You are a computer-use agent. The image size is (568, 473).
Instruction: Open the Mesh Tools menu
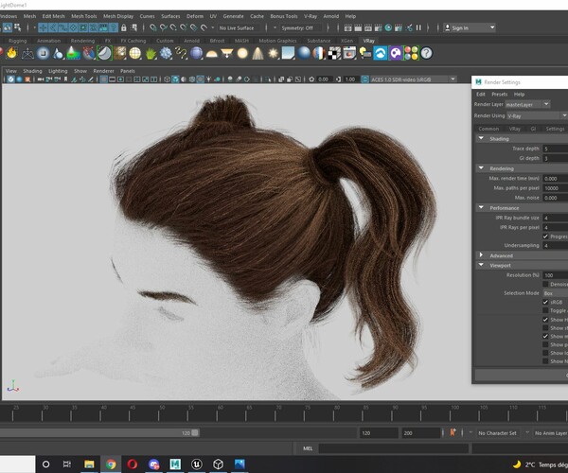coord(83,16)
